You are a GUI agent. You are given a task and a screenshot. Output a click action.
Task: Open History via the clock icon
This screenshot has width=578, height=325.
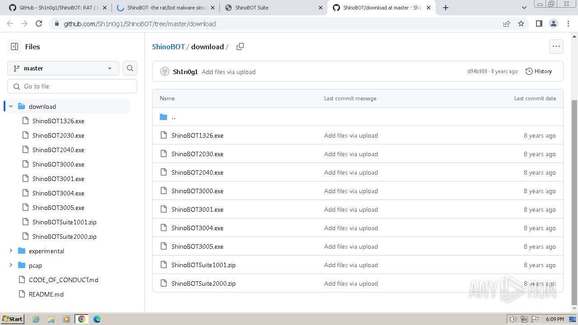coord(539,71)
